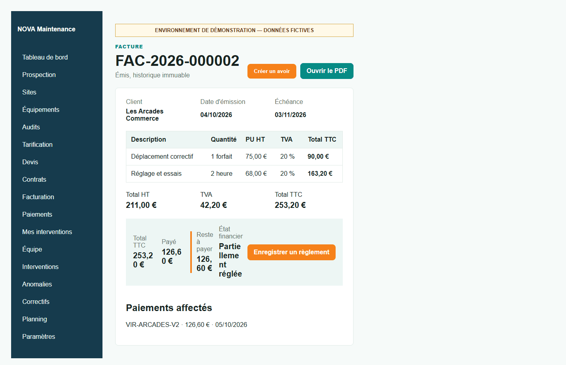This screenshot has width=566, height=365.
Task: Click payment line VIR-ARCADES-V2
Action: pos(186,325)
